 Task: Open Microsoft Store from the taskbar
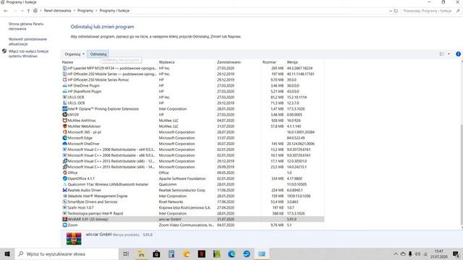156,253
